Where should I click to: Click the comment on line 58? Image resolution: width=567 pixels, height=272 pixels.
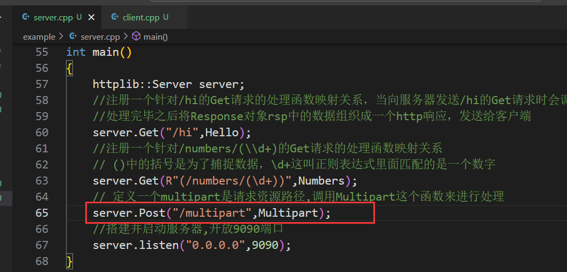click(x=330, y=100)
